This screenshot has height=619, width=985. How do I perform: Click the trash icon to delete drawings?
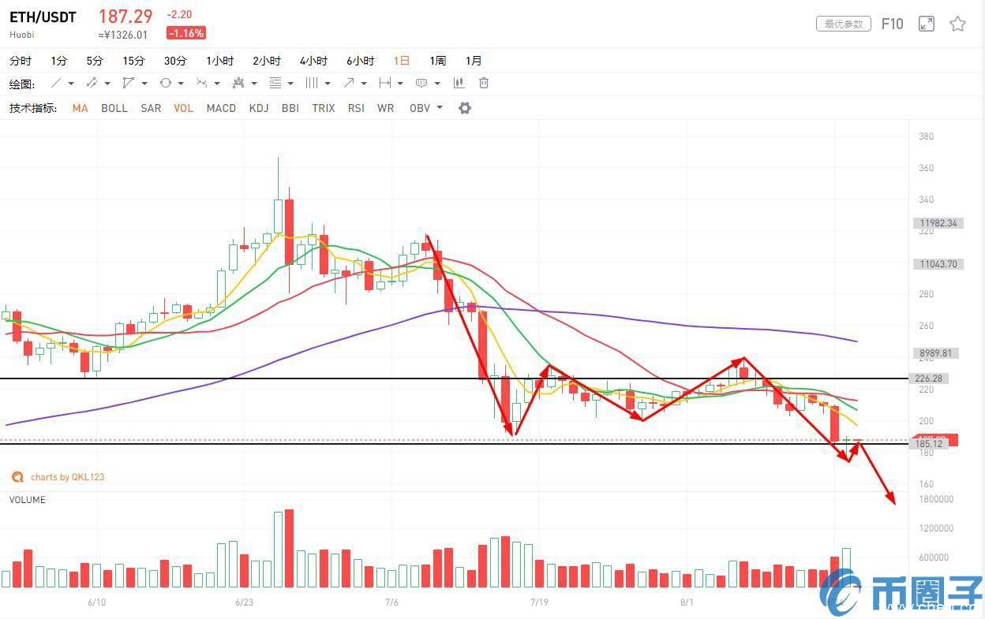484,83
